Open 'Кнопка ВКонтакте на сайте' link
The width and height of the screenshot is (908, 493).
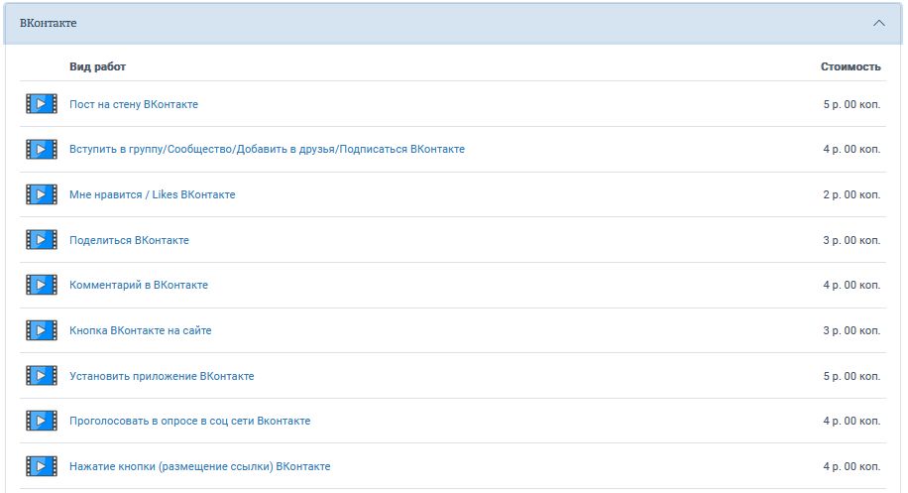(x=141, y=330)
